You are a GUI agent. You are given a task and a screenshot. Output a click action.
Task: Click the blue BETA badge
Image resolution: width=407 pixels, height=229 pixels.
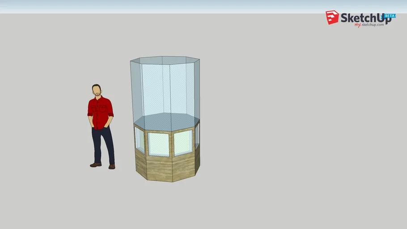tap(390, 16)
